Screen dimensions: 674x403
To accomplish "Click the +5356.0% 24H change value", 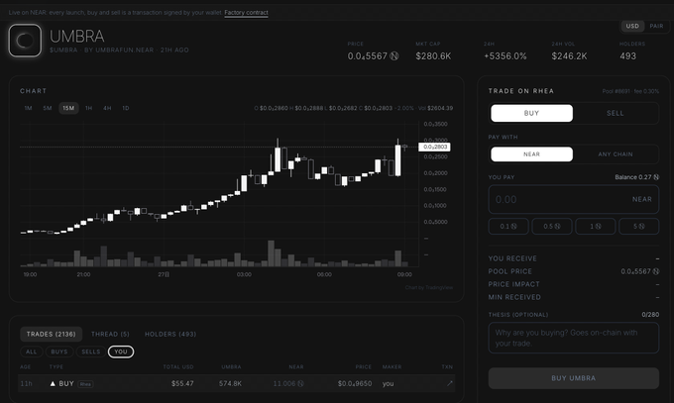I will [x=505, y=56].
